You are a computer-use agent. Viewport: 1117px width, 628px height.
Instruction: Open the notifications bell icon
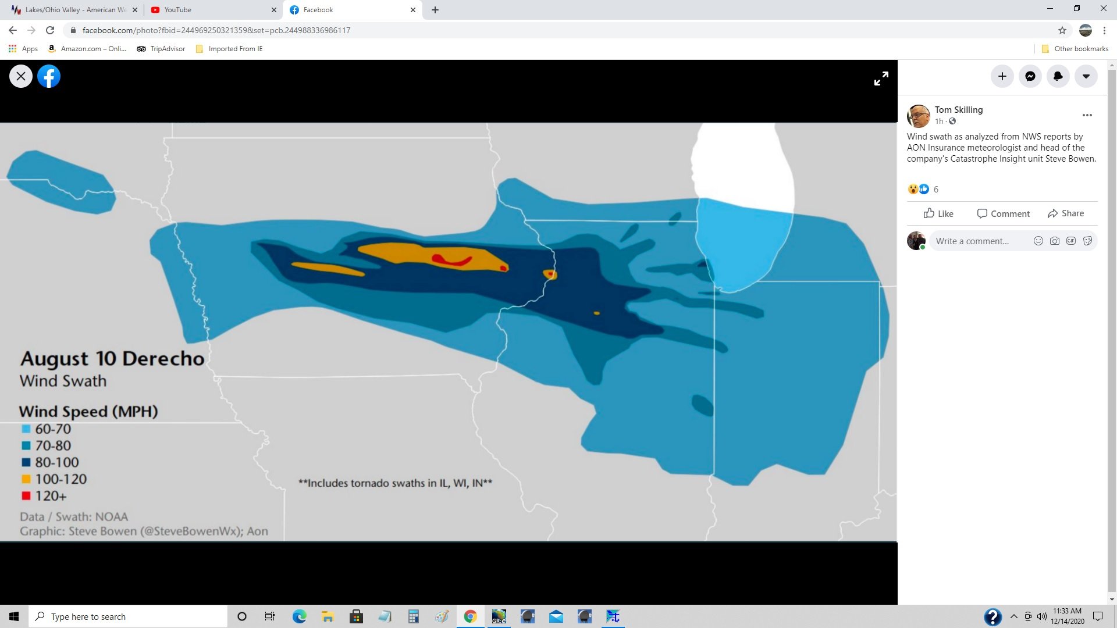point(1058,76)
